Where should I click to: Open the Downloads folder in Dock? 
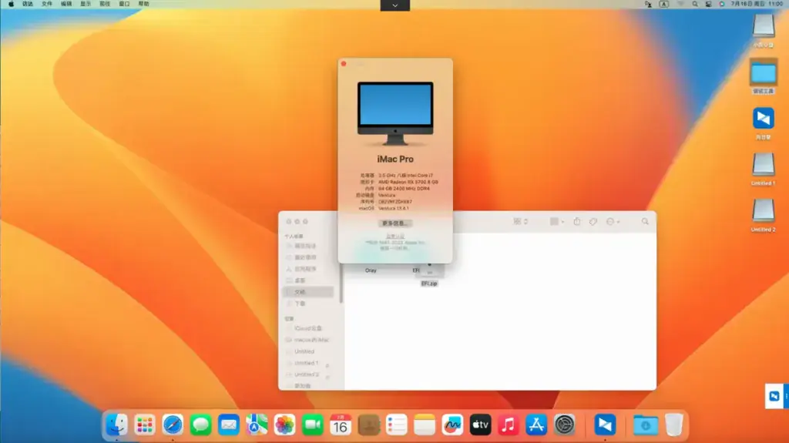646,425
